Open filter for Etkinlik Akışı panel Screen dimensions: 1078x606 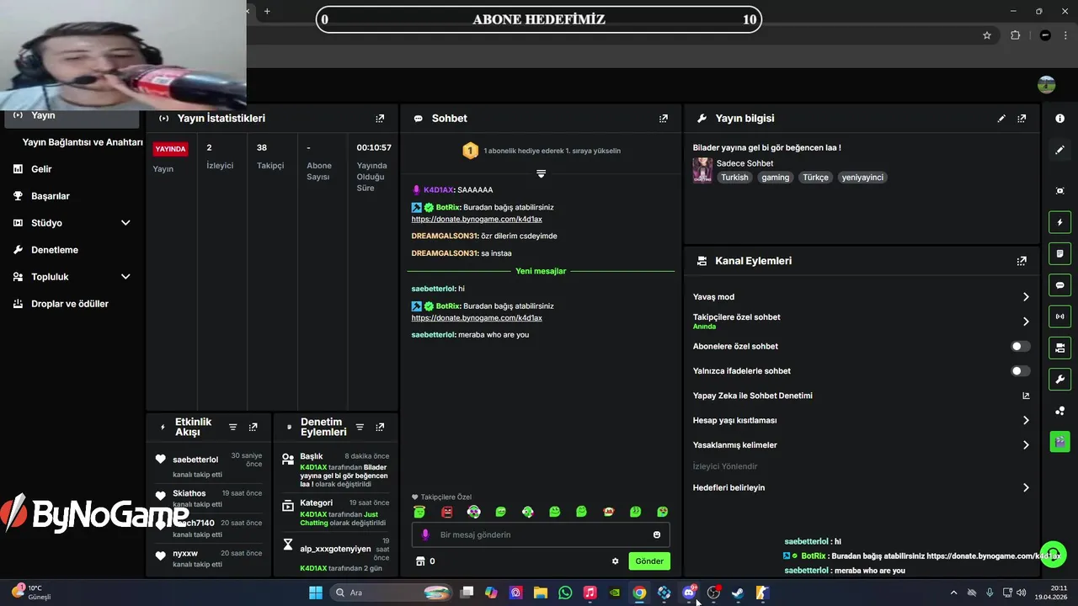coord(233,428)
